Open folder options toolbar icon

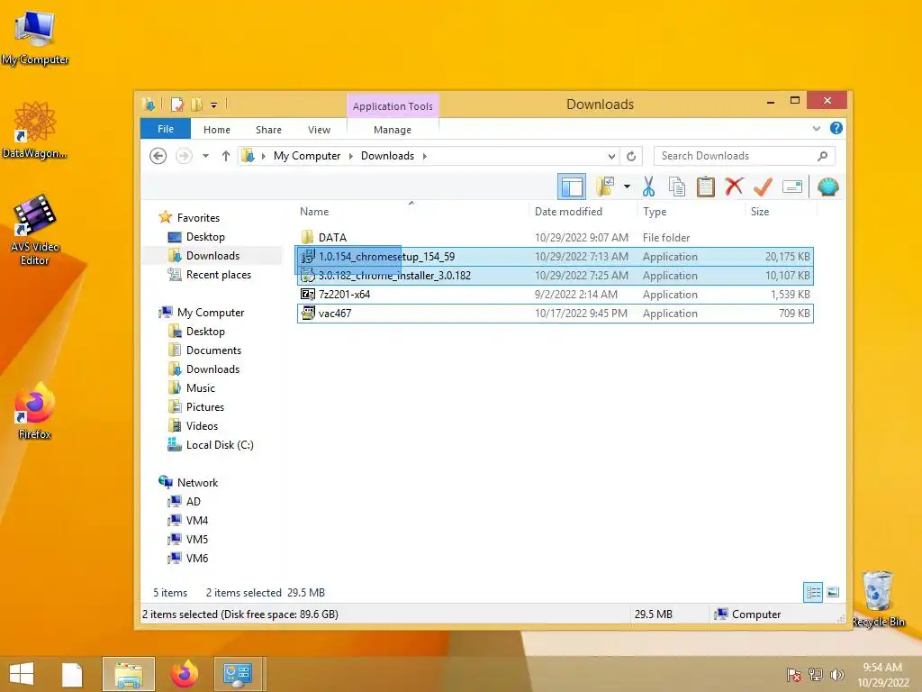[x=604, y=187]
